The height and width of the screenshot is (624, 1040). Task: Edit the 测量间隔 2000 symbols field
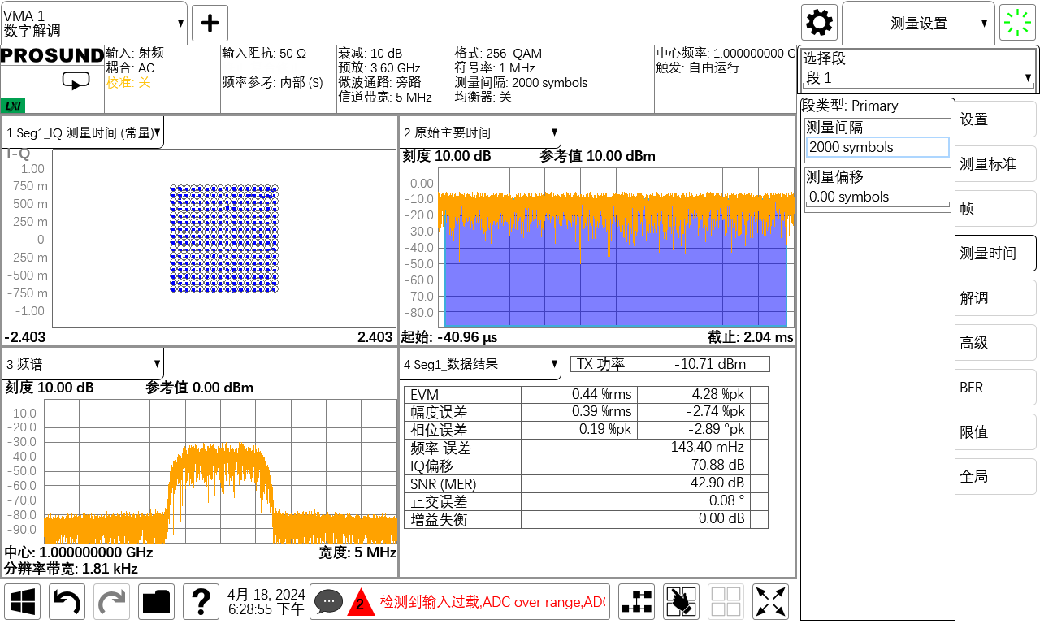pyautogui.click(x=877, y=147)
